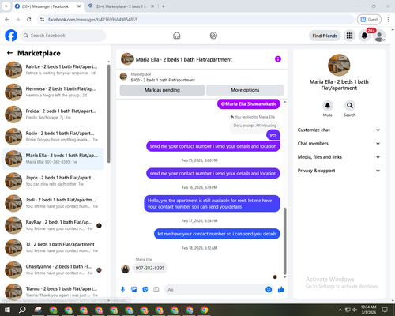Open TJ 2 beds conversation
395x316 pixels.
click(x=54, y=247)
